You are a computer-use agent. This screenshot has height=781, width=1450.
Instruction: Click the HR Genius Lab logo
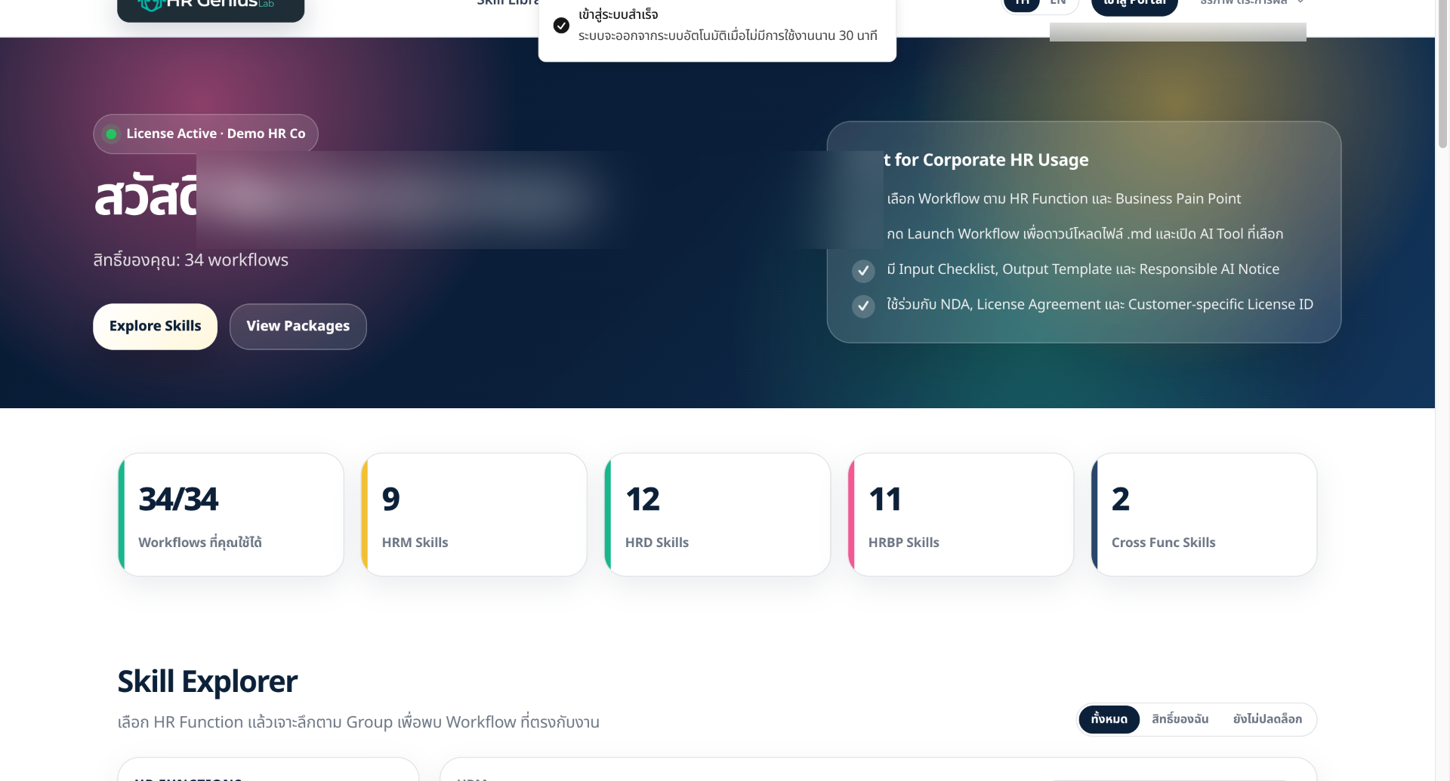point(211,6)
